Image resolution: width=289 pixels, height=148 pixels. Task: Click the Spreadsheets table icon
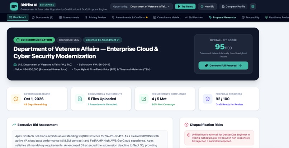point(61,17)
